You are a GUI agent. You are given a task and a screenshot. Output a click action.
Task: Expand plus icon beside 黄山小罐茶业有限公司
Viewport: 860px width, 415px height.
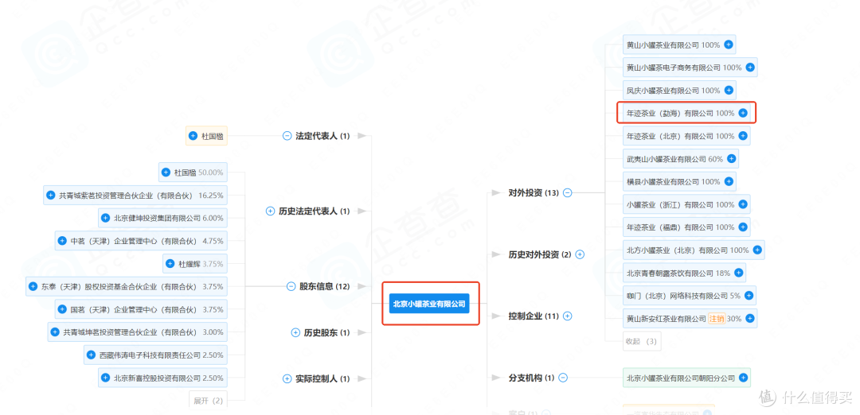click(729, 45)
